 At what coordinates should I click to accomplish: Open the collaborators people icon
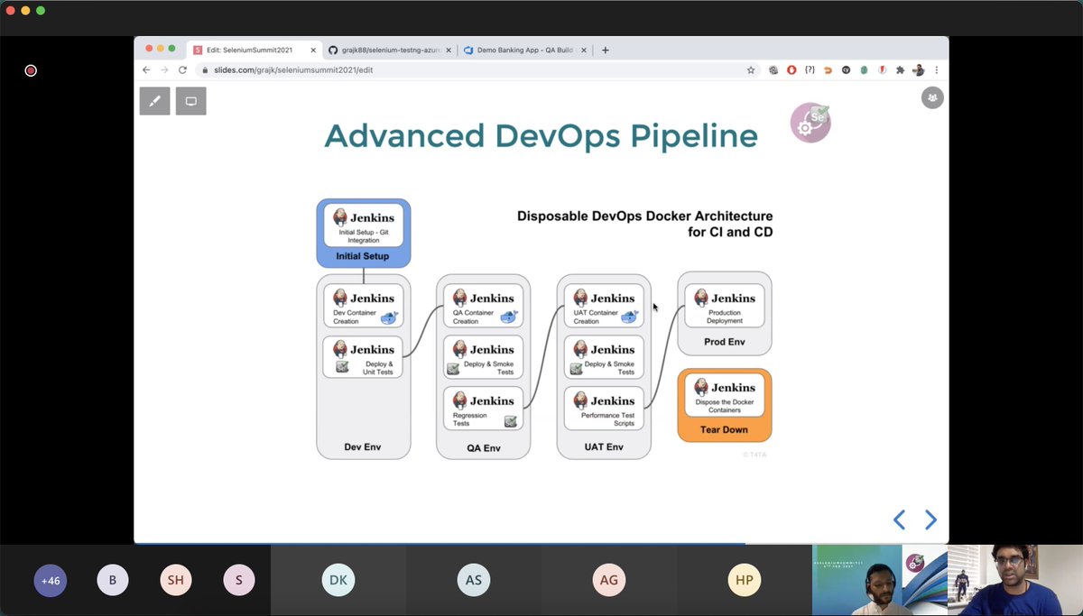[932, 97]
